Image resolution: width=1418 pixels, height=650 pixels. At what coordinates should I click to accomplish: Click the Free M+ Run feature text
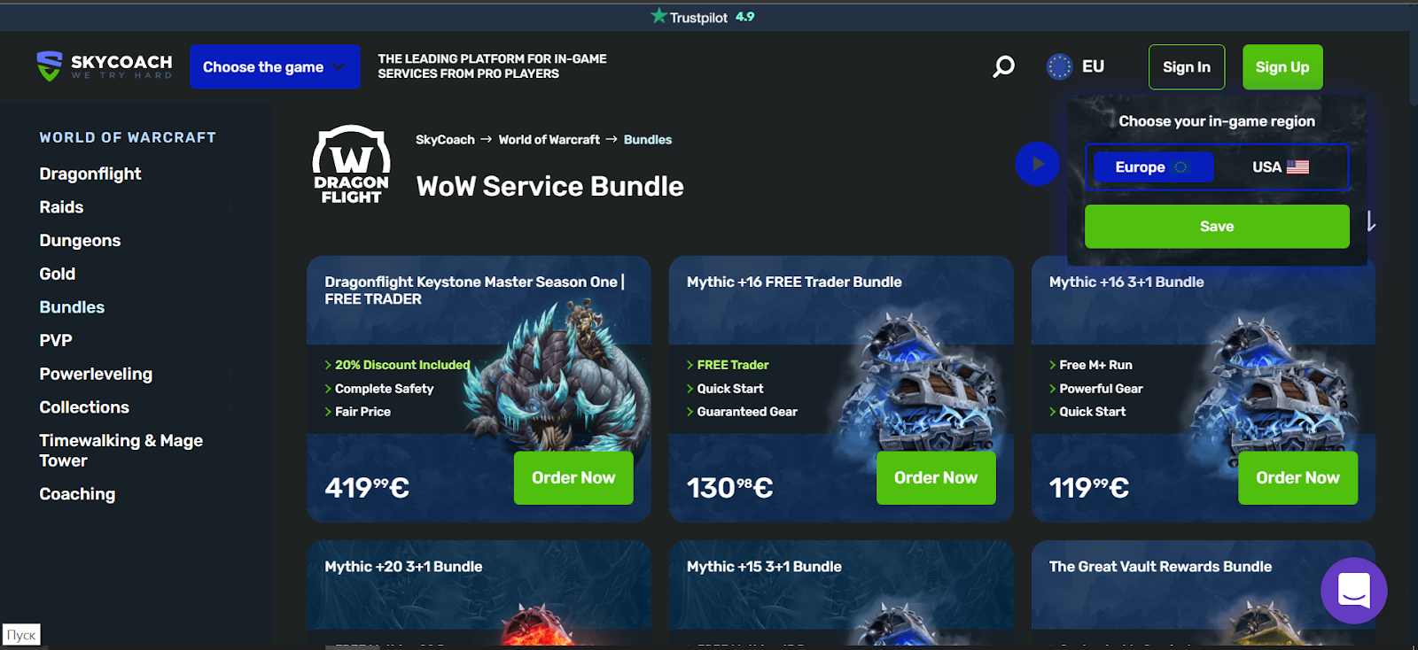click(x=1095, y=365)
